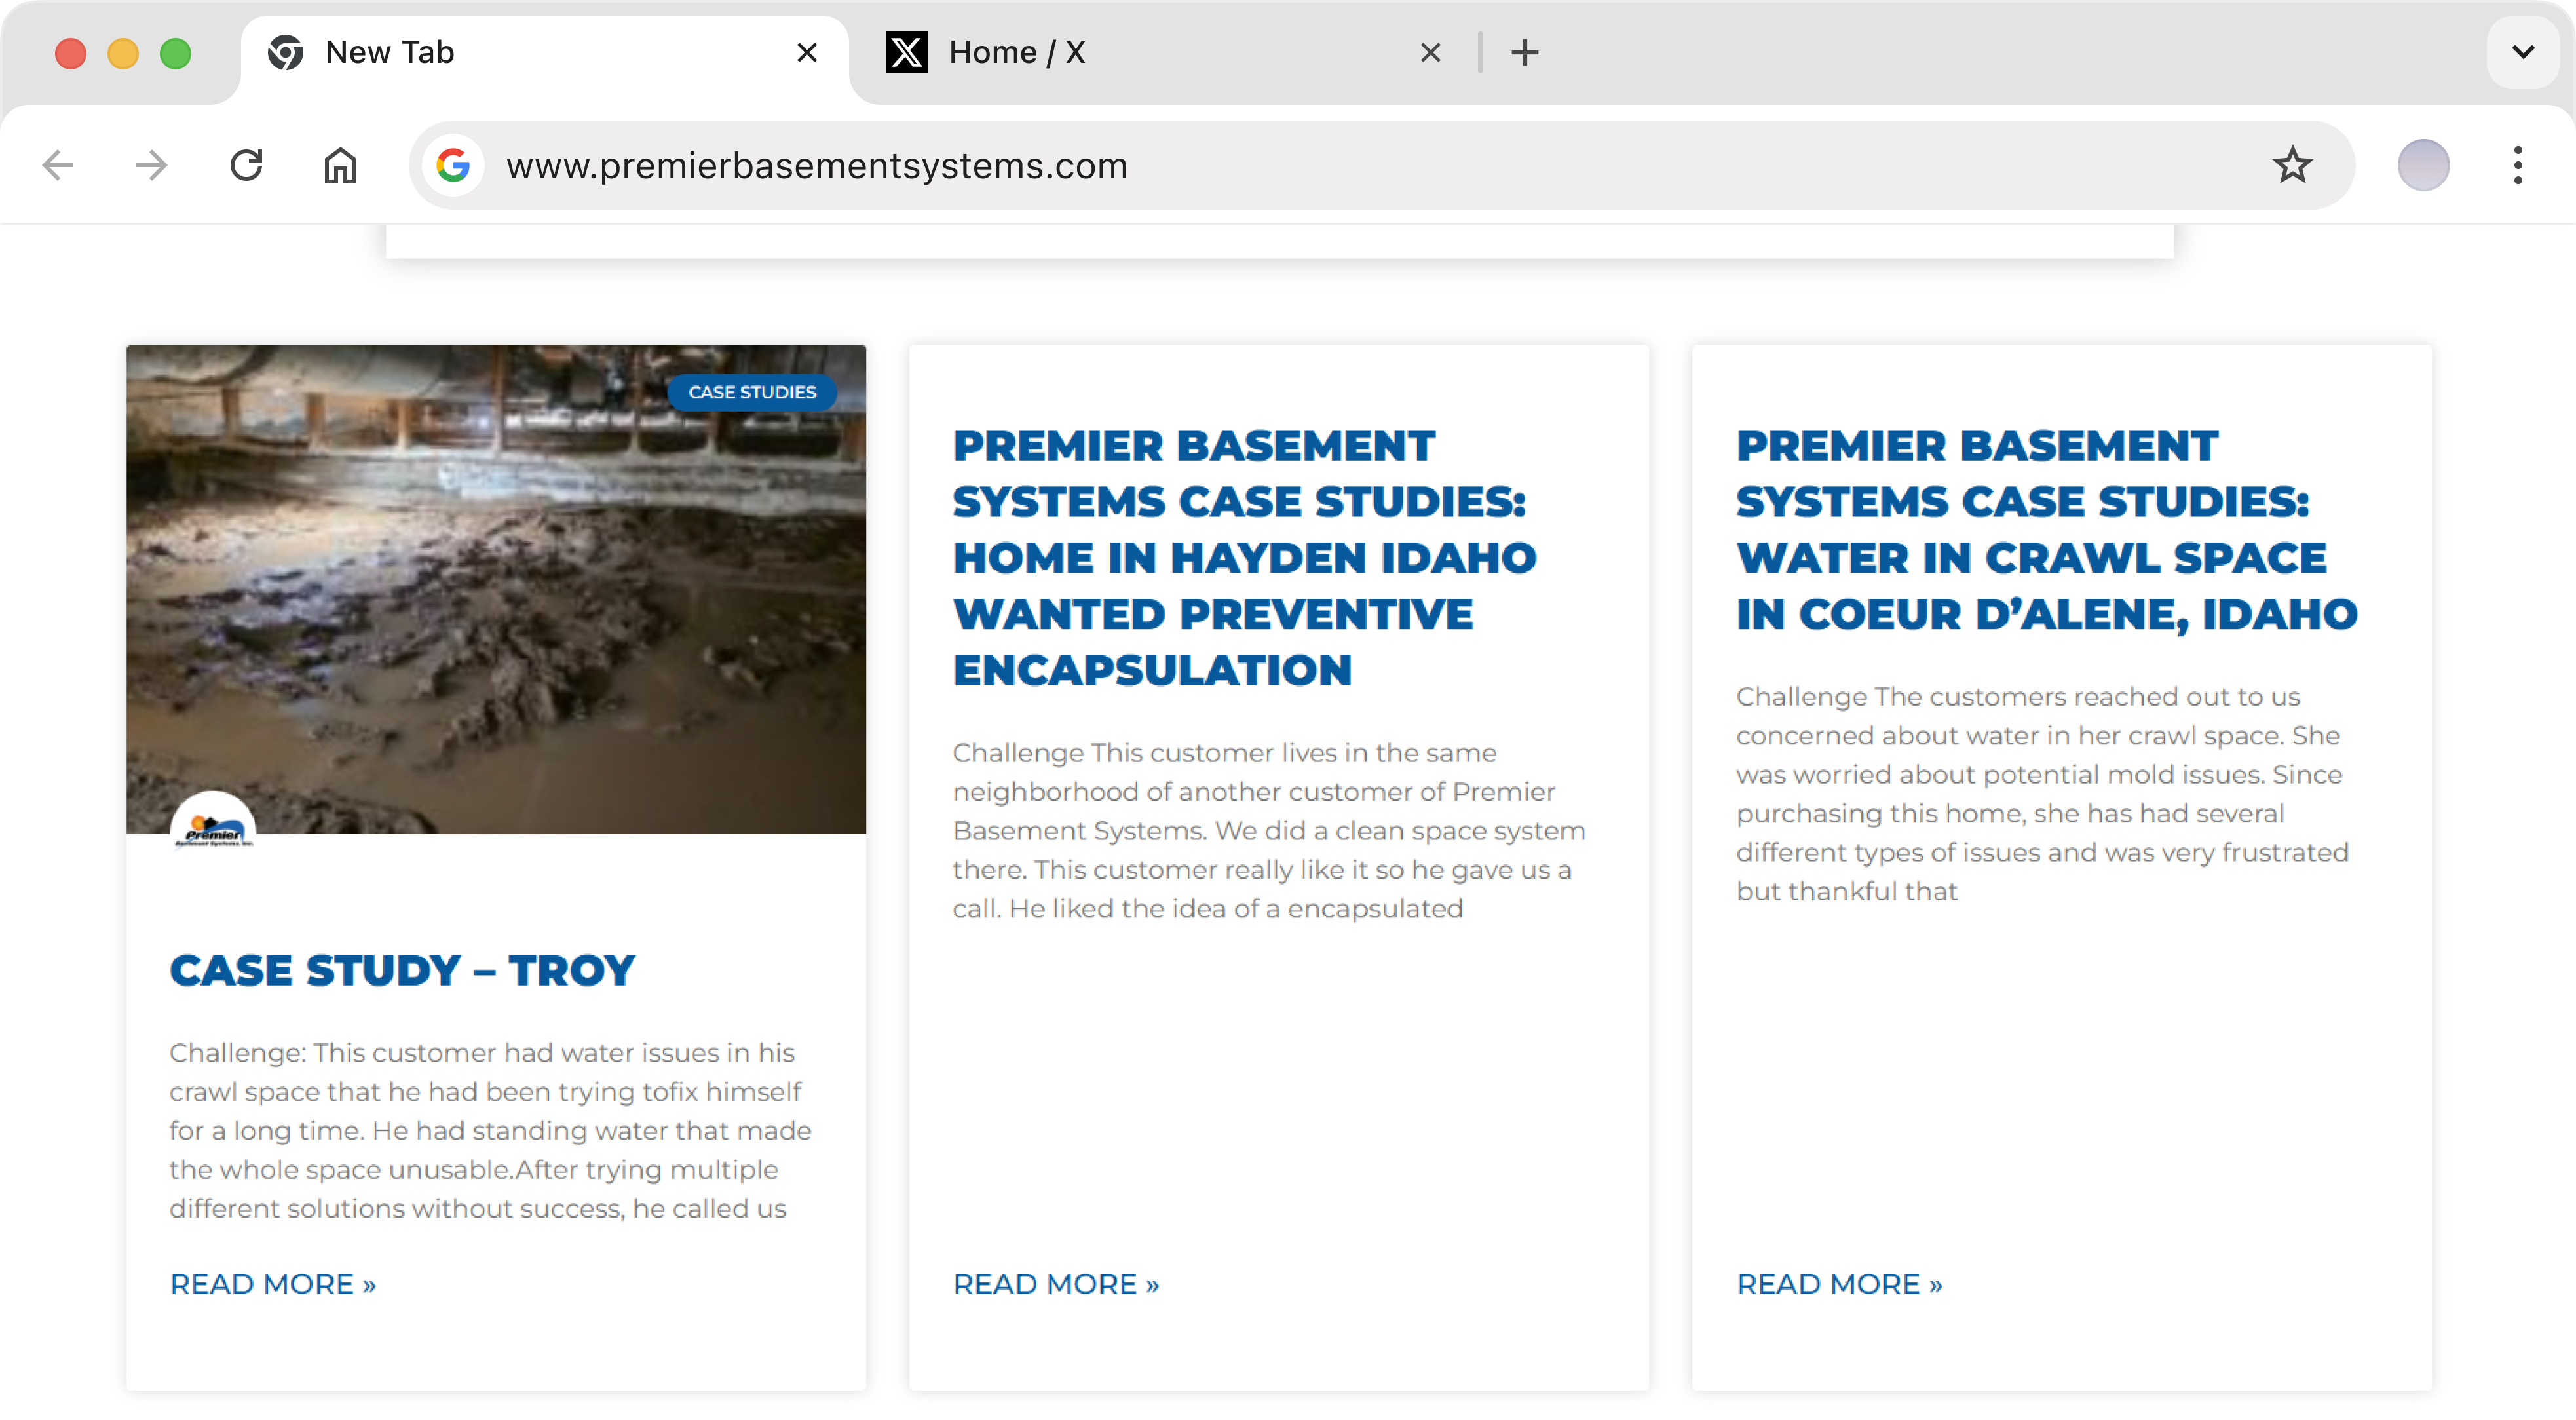Read more on the Hayden Idaho case study
Screen dimensions: 2576x1420
pyautogui.click(x=1055, y=1283)
